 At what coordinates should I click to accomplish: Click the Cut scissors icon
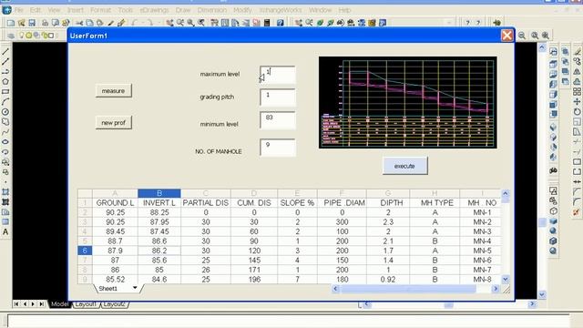click(x=79, y=23)
